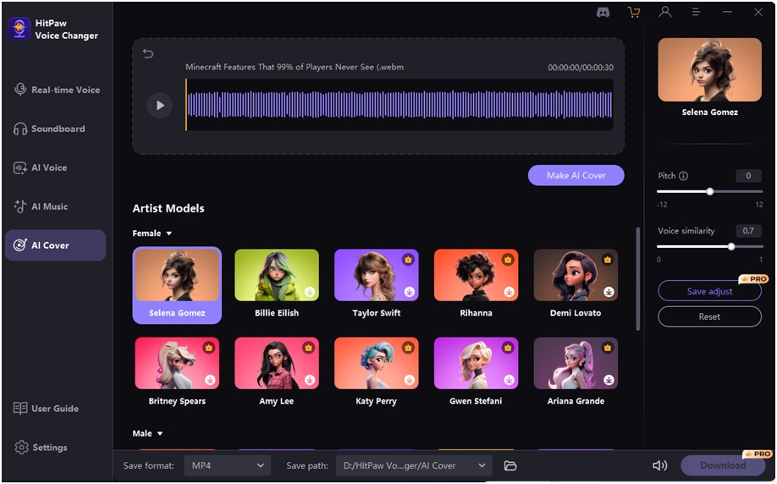Click the crown badge on Taylor Swift

point(408,260)
